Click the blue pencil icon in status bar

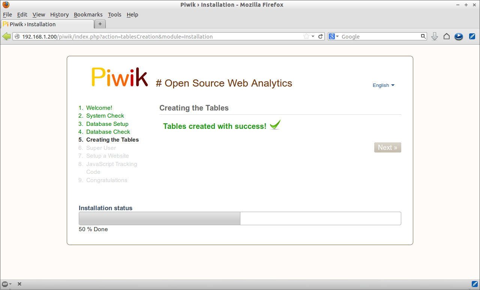click(475, 284)
